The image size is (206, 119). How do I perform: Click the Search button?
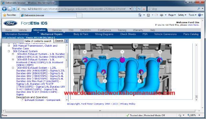[59, 41]
